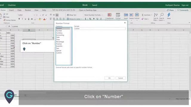This screenshot has width=191, height=107.
Task: Click the Copy icon
Action: 4,17
